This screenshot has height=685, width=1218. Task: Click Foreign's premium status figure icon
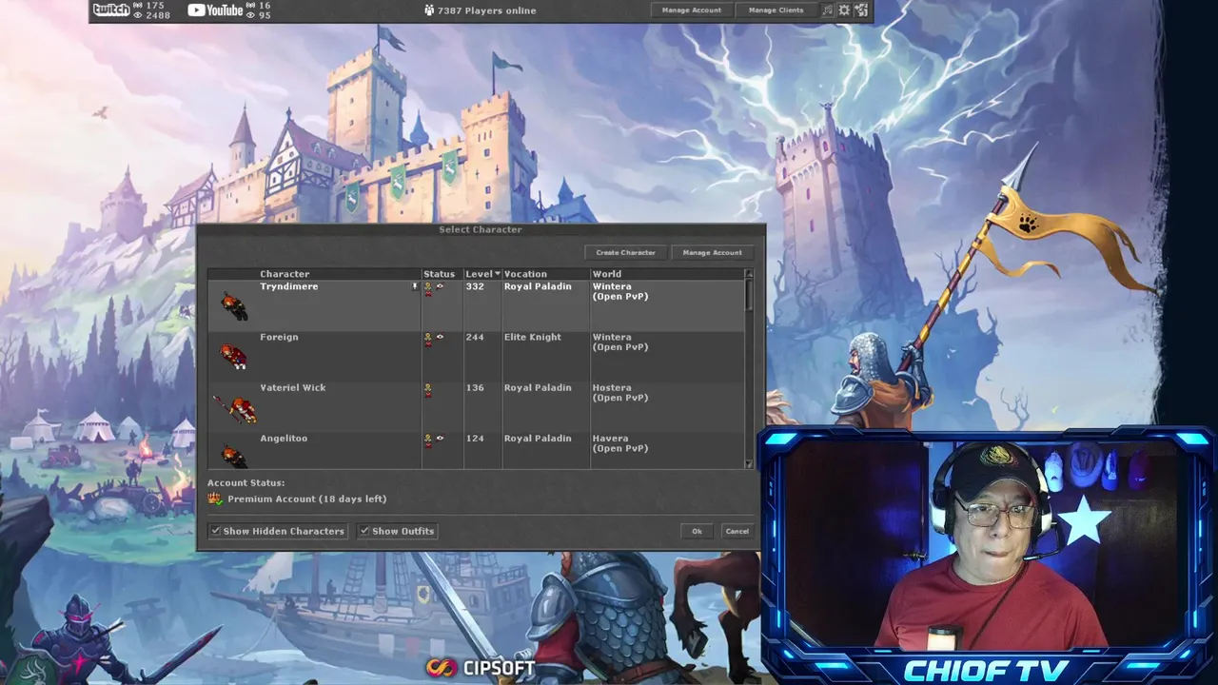tap(428, 339)
